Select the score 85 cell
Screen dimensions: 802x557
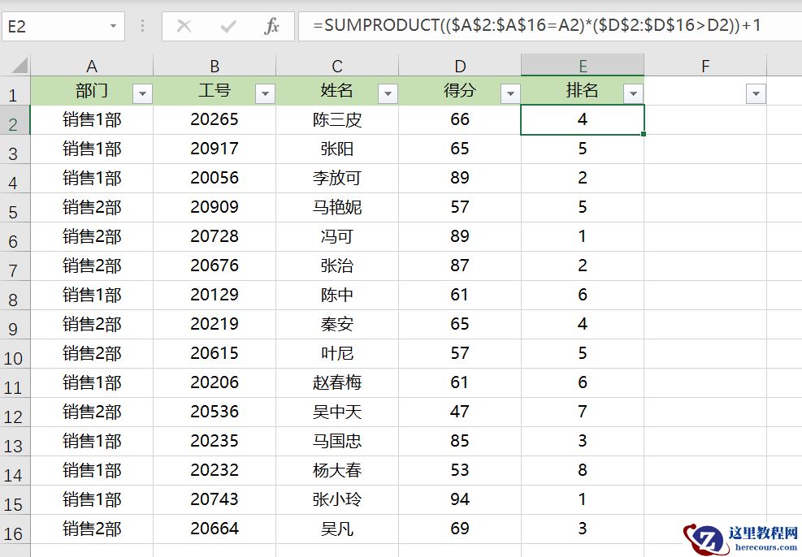460,441
